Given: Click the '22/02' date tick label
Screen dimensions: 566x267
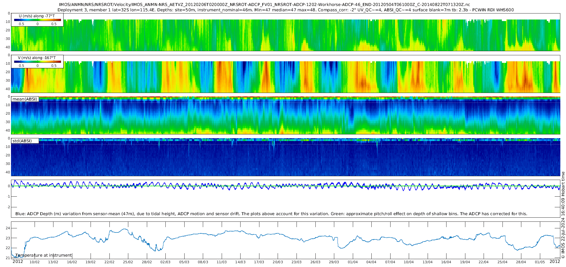Looking at the screenshot, I should click(x=109, y=262).
